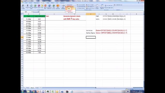Click the Calculate Sheet button
This screenshot has height=93, width=165.
point(109,8)
